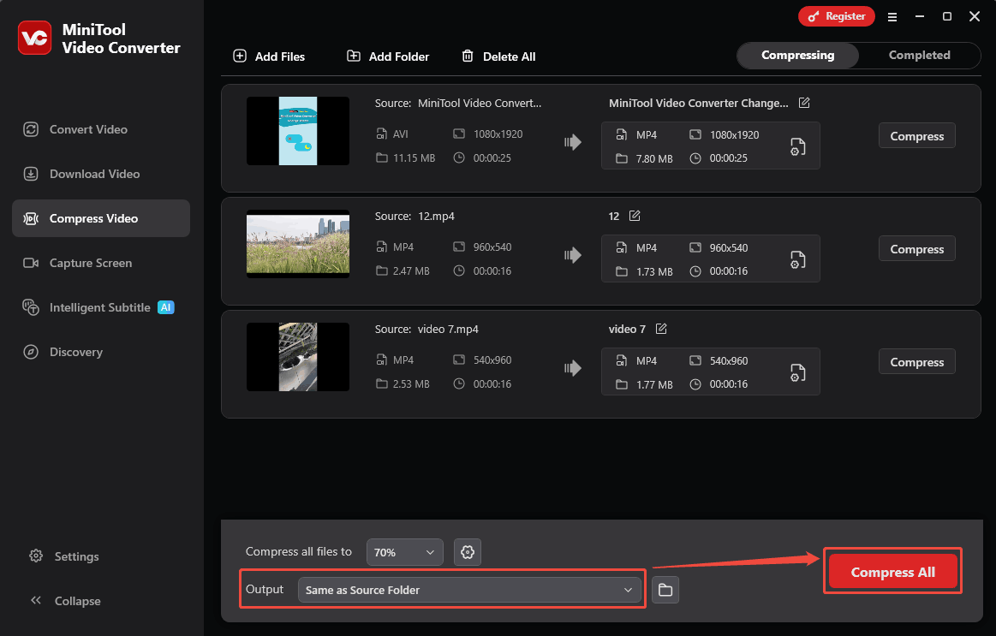Select the Convert Video sidebar icon
Image resolution: width=996 pixels, height=636 pixels.
[x=31, y=129]
